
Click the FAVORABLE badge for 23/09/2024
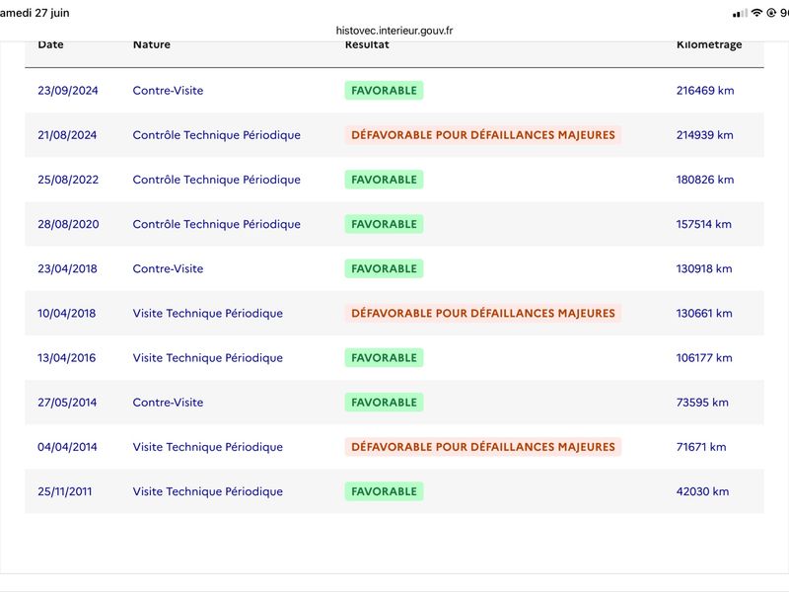(x=384, y=91)
